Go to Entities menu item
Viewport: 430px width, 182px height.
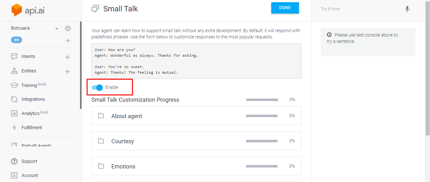29,71
